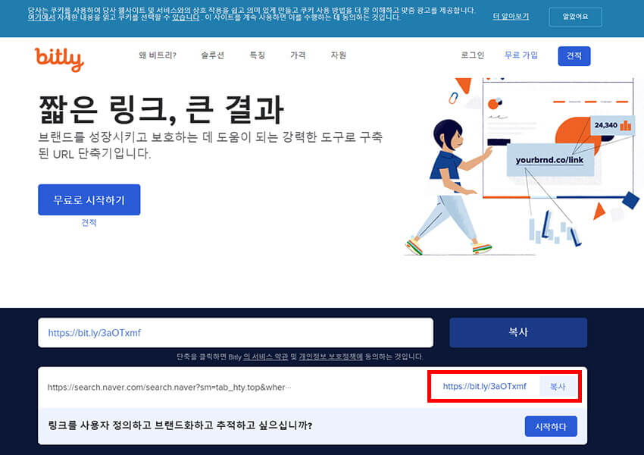Click 무료로 시작하기 button

pyautogui.click(x=89, y=199)
